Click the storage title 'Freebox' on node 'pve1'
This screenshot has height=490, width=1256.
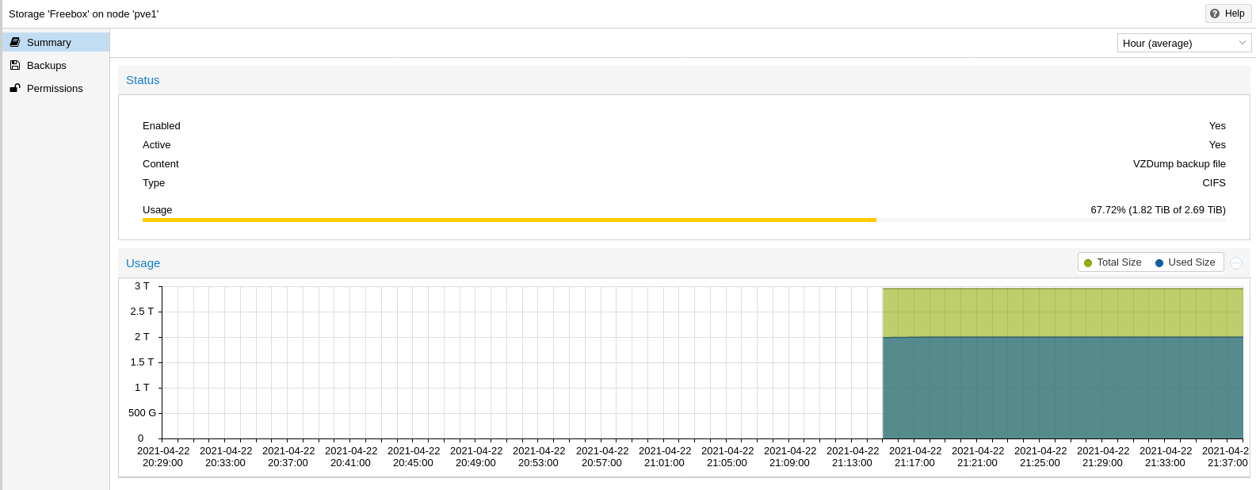coord(83,13)
